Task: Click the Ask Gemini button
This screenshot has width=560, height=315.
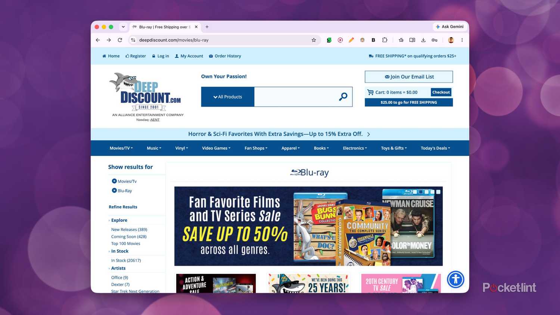Action: 449,27
